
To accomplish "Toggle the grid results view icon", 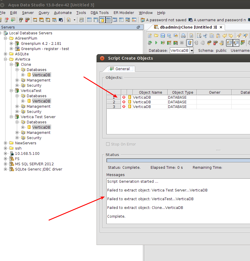I will pos(230,43).
